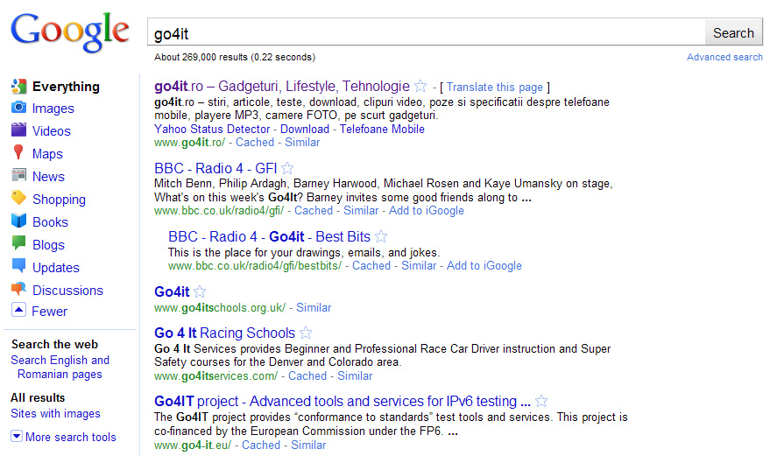Switch to Images results

point(53,109)
